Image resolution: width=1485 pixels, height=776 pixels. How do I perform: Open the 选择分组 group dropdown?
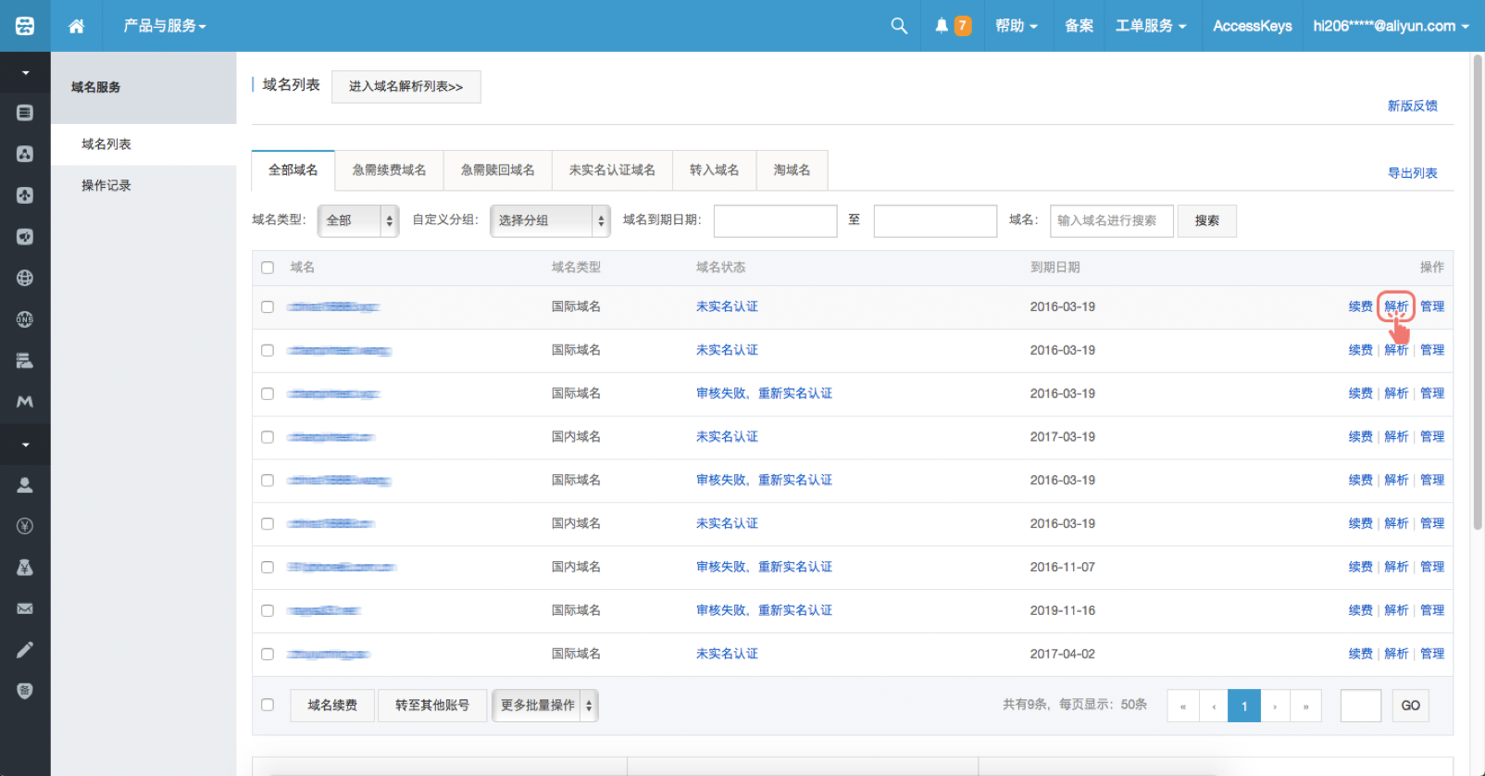coord(549,220)
